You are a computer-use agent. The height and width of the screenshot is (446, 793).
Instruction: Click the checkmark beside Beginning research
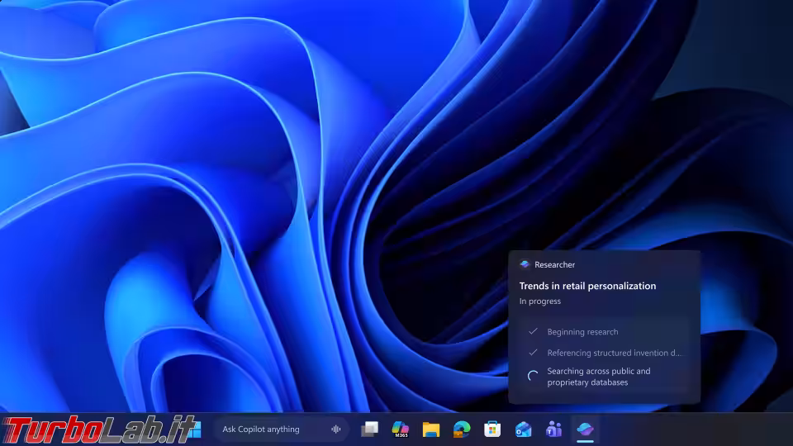click(533, 332)
